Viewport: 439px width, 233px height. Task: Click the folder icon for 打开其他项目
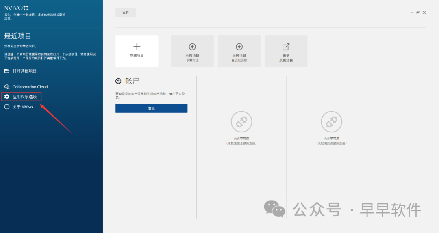point(7,71)
